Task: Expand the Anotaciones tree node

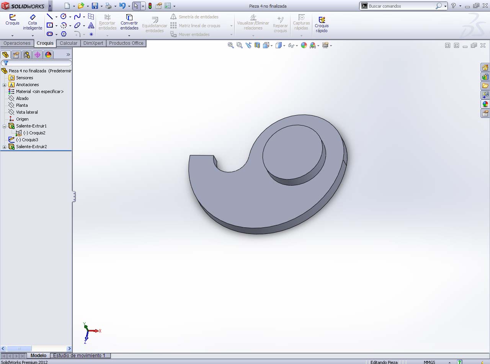Action: click(x=4, y=85)
